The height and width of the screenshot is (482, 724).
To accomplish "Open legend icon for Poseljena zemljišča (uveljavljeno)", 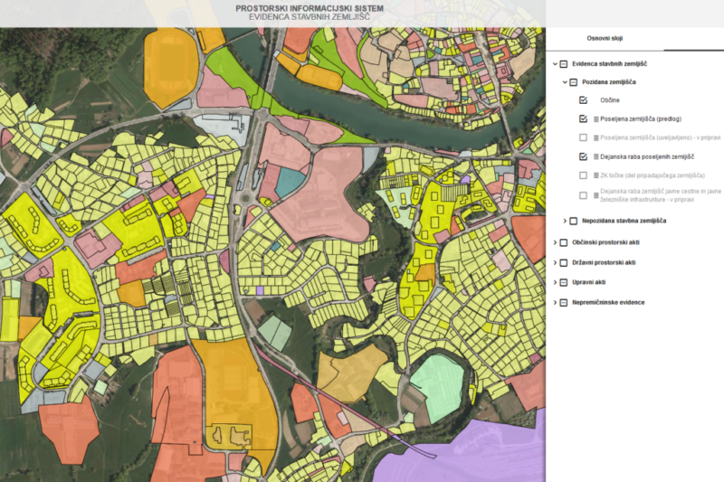I will pyautogui.click(x=596, y=138).
